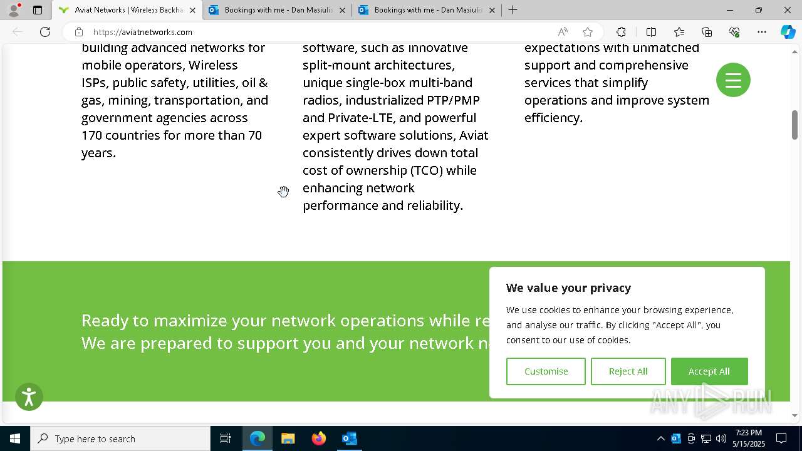
Task: Open the tab actions menu icon
Action: [x=38, y=10]
